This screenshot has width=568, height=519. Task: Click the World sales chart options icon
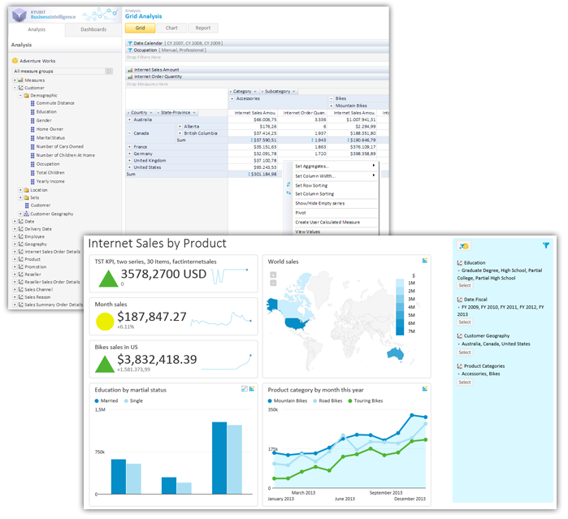[424, 261]
